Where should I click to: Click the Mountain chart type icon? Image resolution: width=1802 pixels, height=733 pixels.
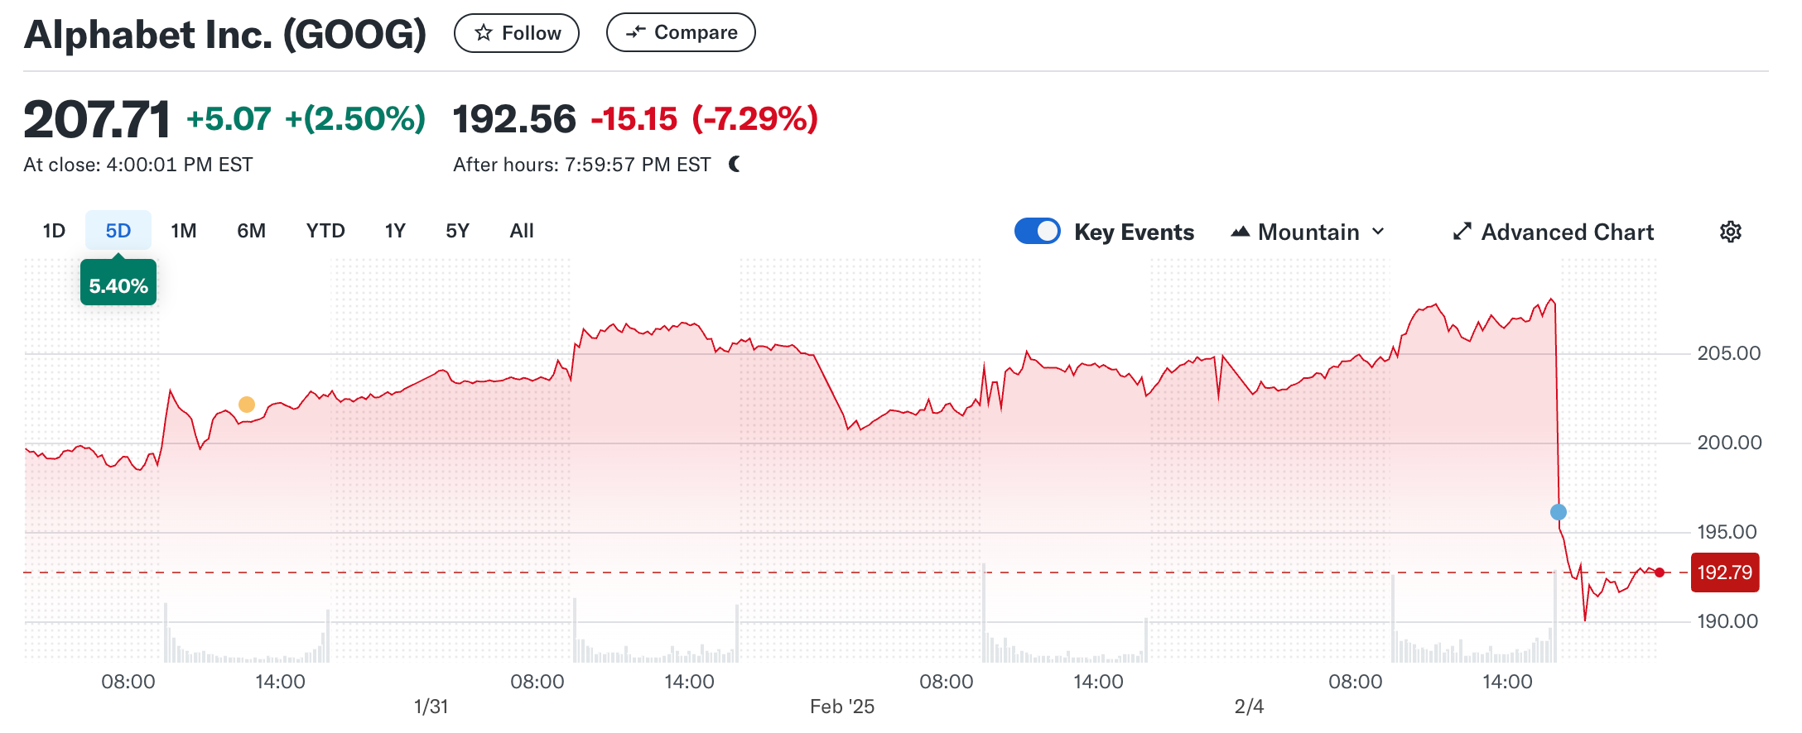1240,232
